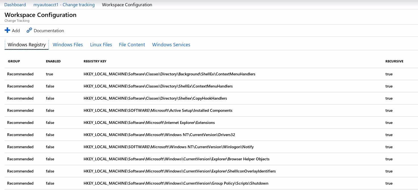Viewport: 418px width, 190px height.
Task: Select the Active Setup\Installed Components row
Action: coord(158,110)
